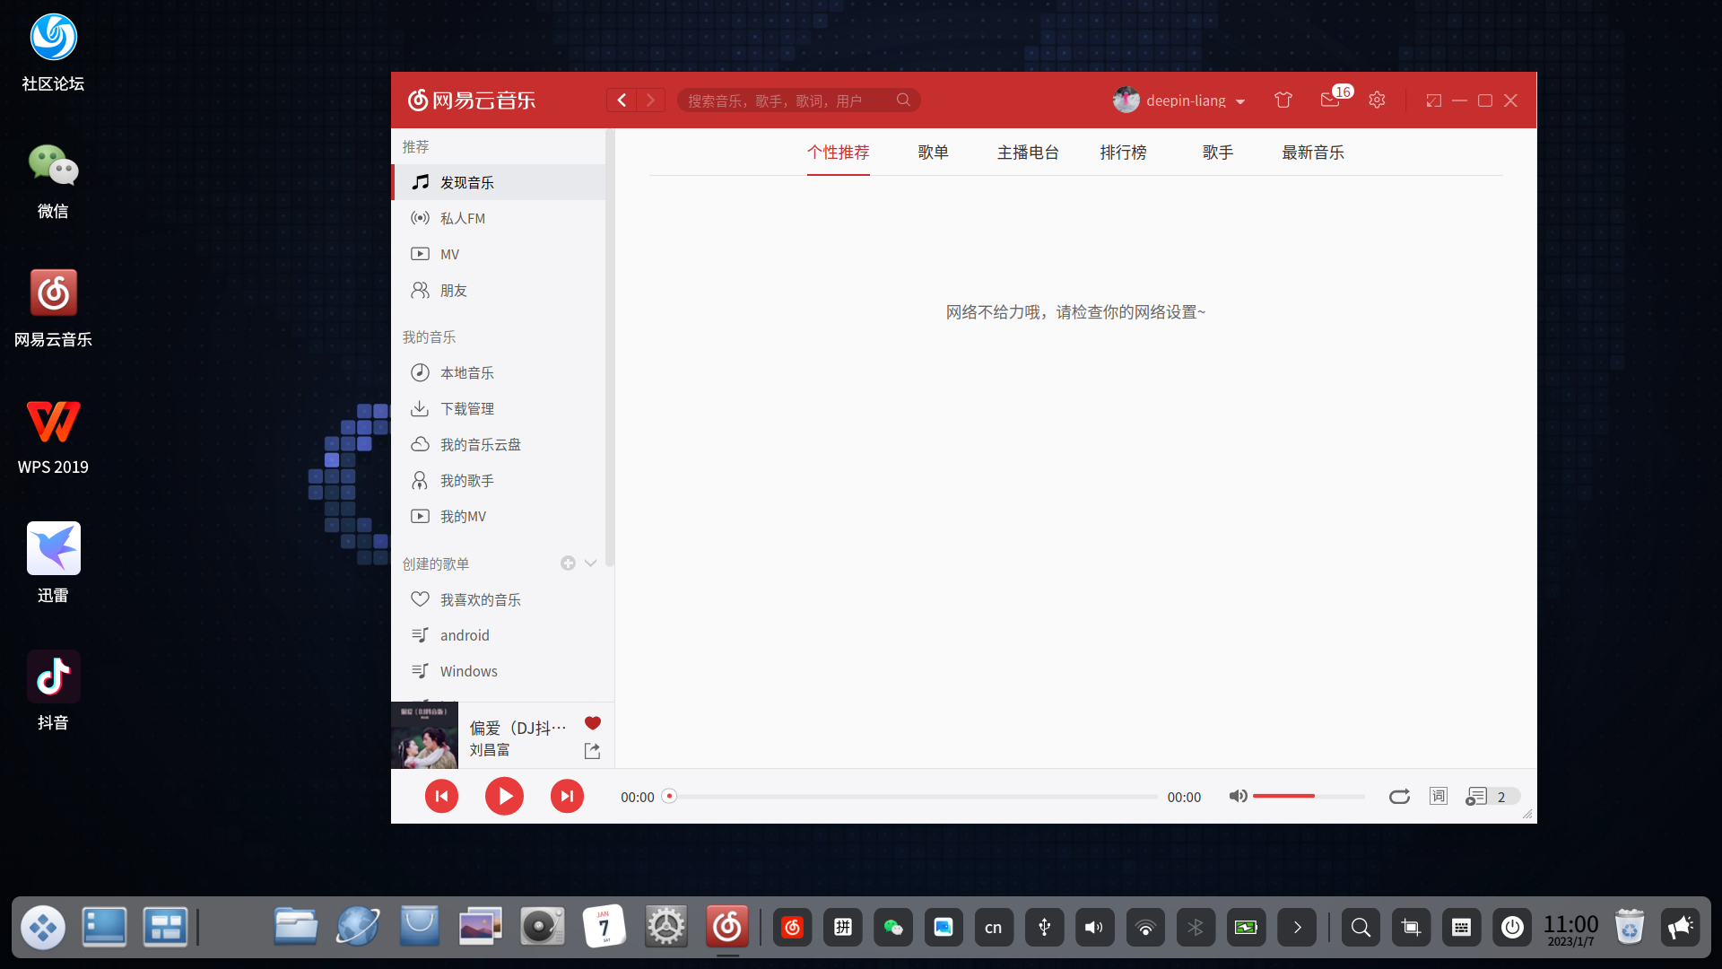Expand hidden system tray icons arrow
Screen dimensions: 1722x969
pos(1297,927)
